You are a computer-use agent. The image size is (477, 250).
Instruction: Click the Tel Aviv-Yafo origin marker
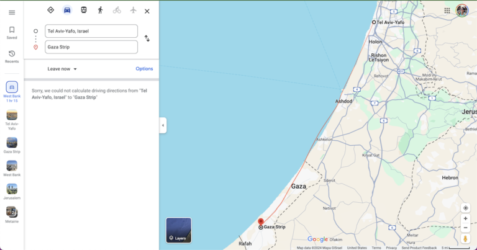pos(374,22)
